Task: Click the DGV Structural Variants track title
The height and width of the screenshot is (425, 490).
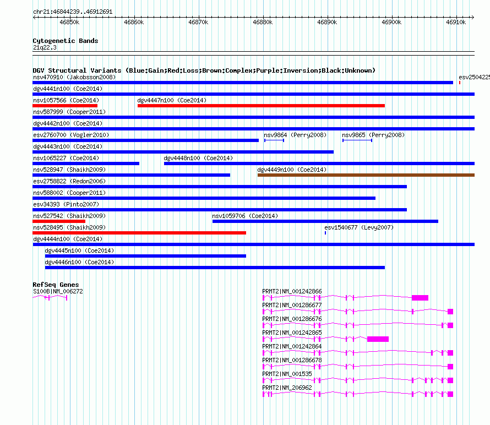Action: tap(204, 70)
